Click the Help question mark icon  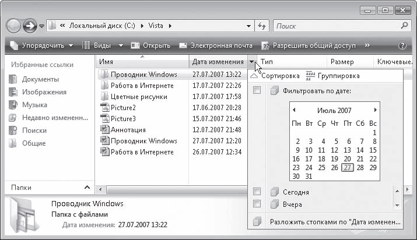pos(402,45)
